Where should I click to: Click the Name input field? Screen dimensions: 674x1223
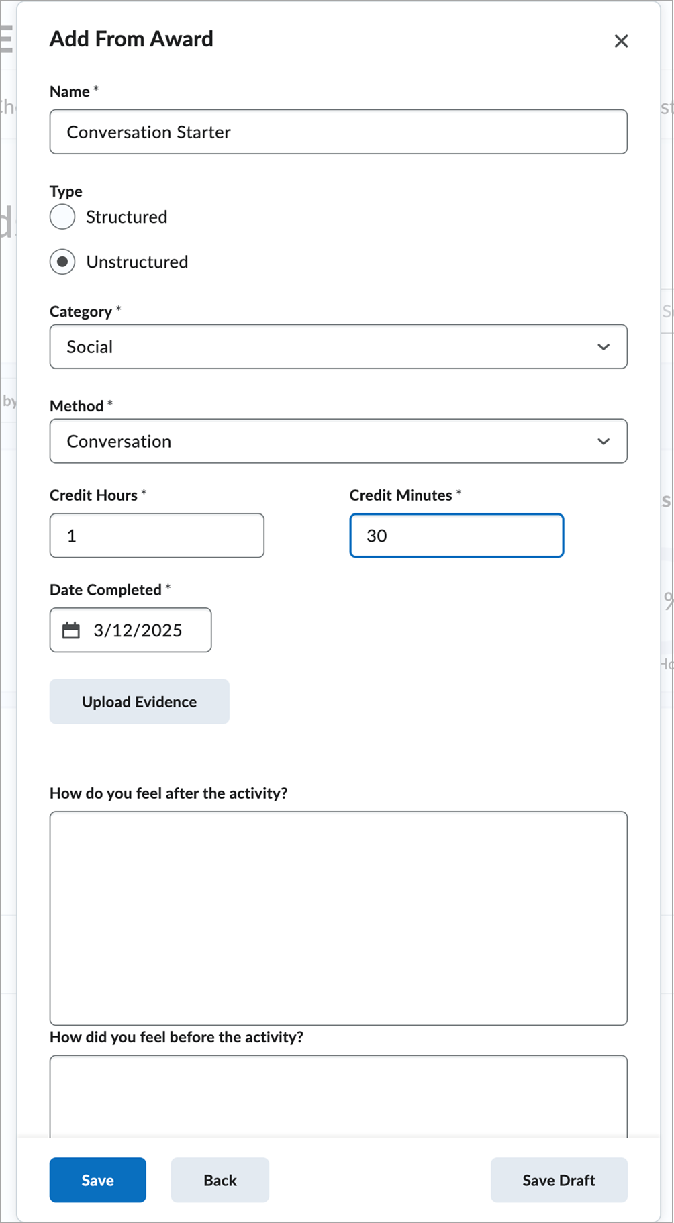338,132
